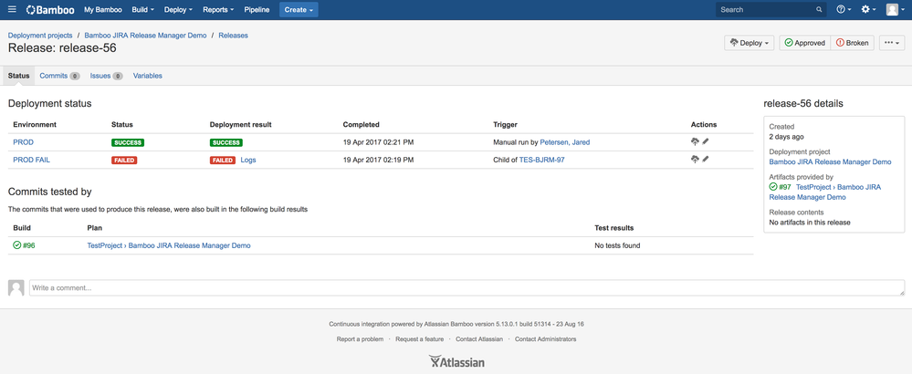This screenshot has width=912, height=374.
Task: Open the hamburger sidebar menu
Action: pyautogui.click(x=12, y=9)
